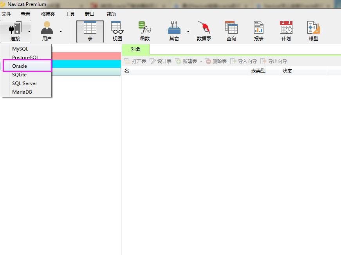
Task: Click the 打开表 open table button
Action: click(135, 61)
